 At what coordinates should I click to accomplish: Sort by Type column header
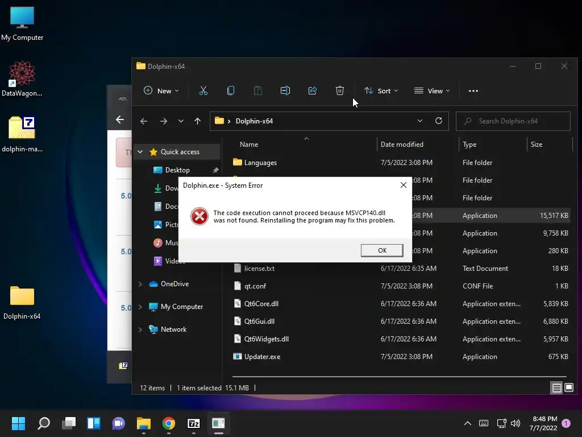[x=469, y=145]
